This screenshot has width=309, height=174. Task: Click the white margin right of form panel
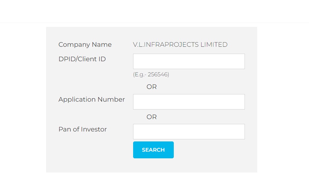point(283,100)
